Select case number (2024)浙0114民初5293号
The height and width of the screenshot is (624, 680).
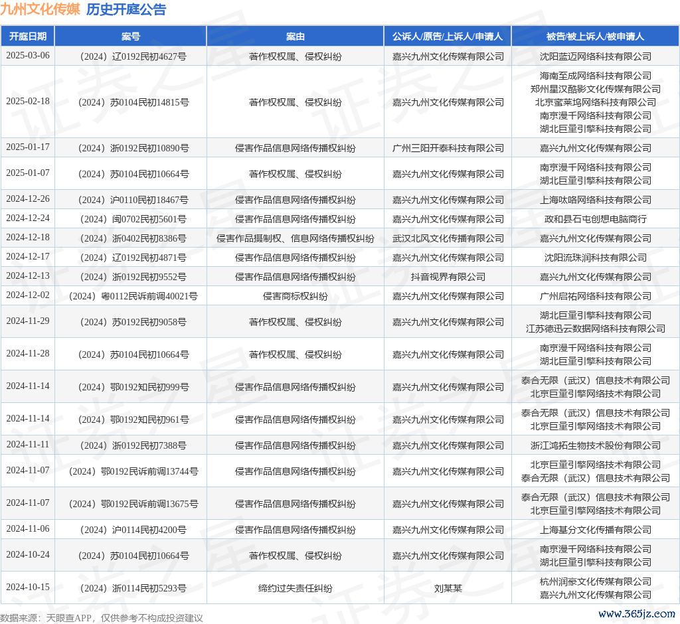[133, 588]
